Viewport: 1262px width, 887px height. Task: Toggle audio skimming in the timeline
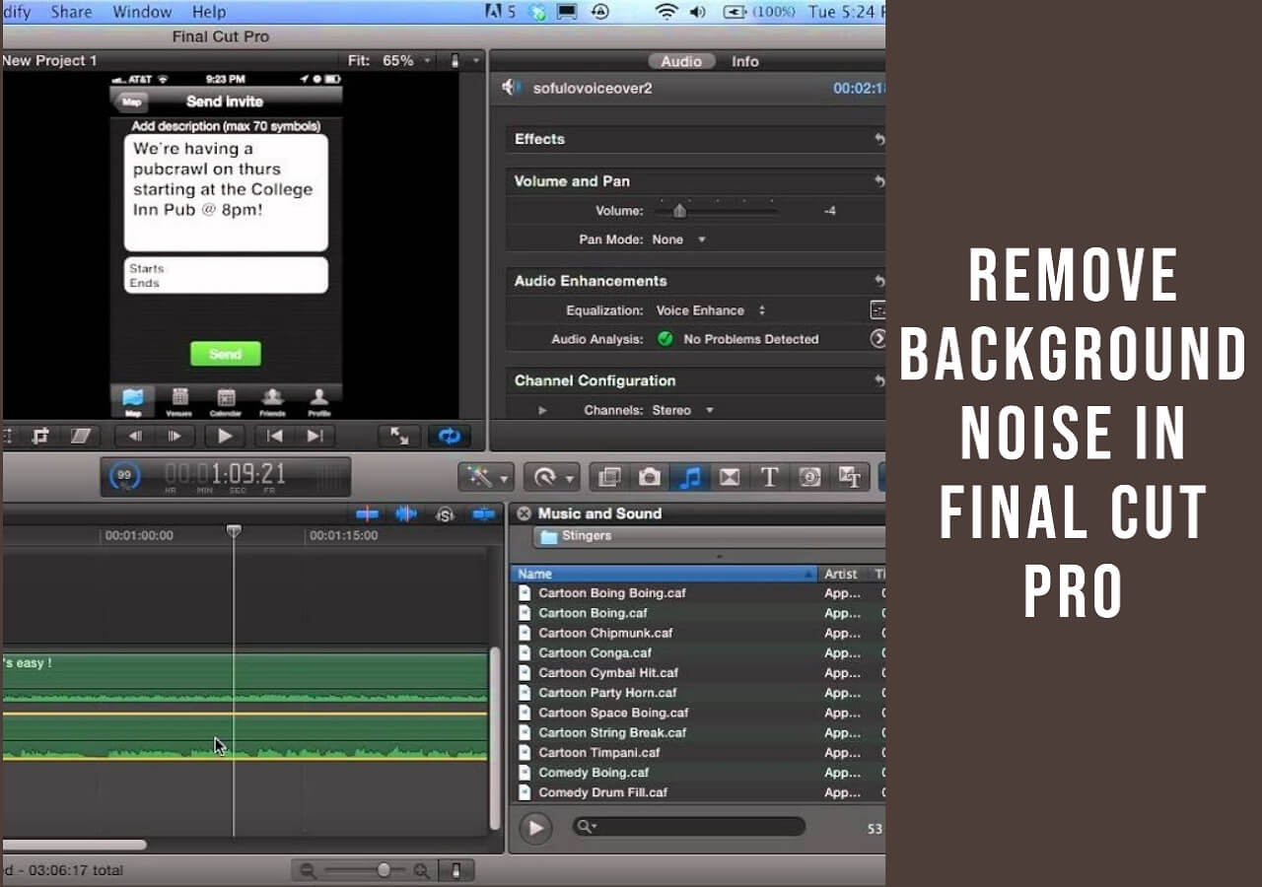[x=406, y=513]
